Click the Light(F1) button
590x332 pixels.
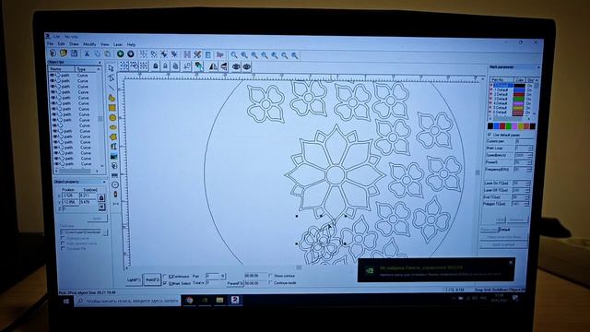coord(134,279)
